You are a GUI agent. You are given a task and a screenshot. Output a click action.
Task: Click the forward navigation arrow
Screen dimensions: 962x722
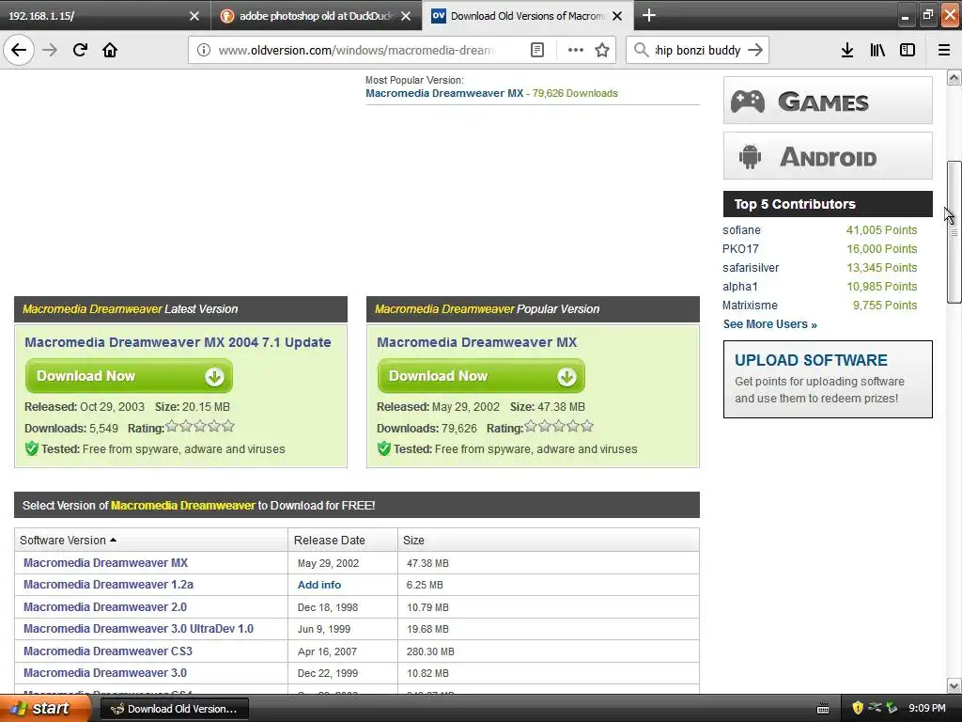(50, 50)
